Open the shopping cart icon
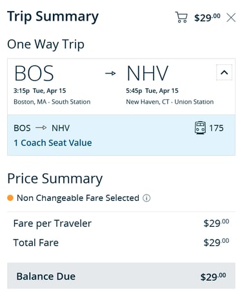Viewport: 242px width, 295px height. [x=181, y=17]
